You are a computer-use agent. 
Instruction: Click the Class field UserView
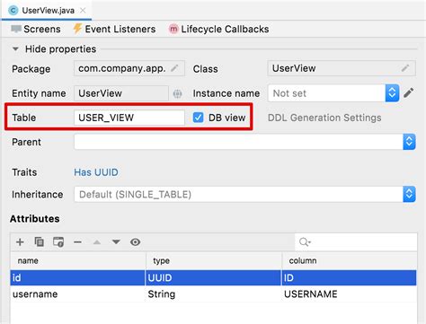[x=342, y=68]
